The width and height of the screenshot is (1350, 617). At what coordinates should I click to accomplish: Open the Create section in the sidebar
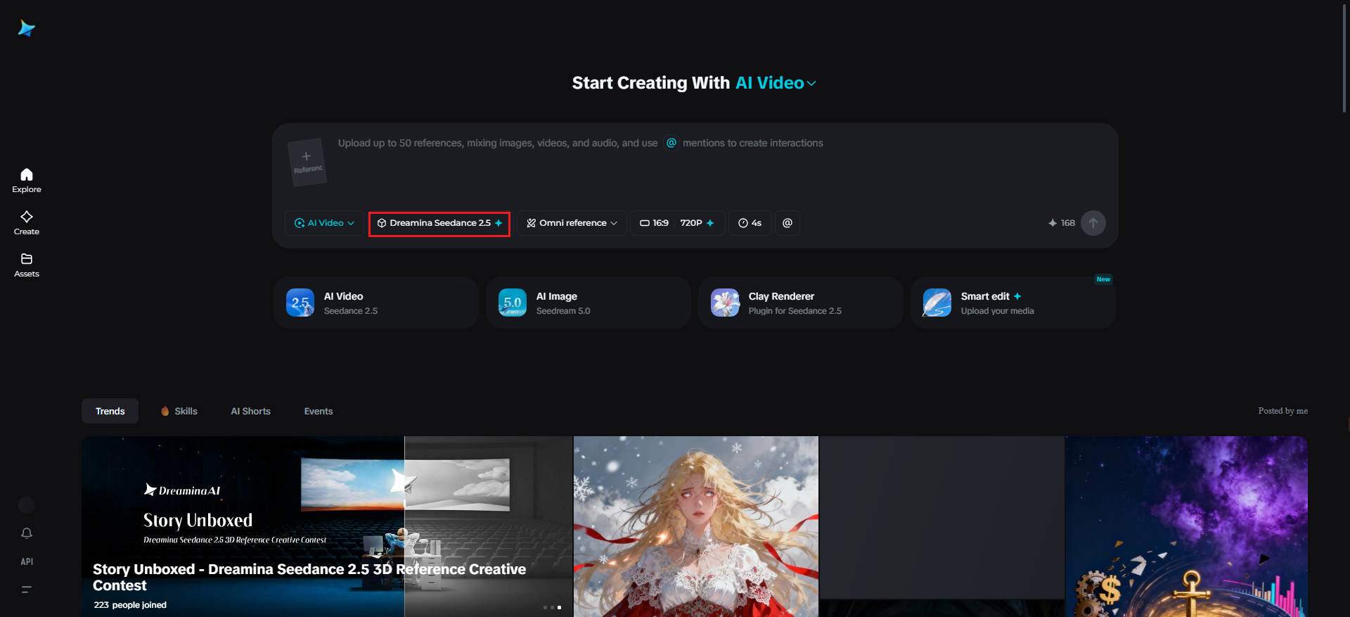27,222
